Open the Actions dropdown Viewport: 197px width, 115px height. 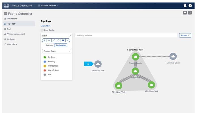tap(185, 35)
